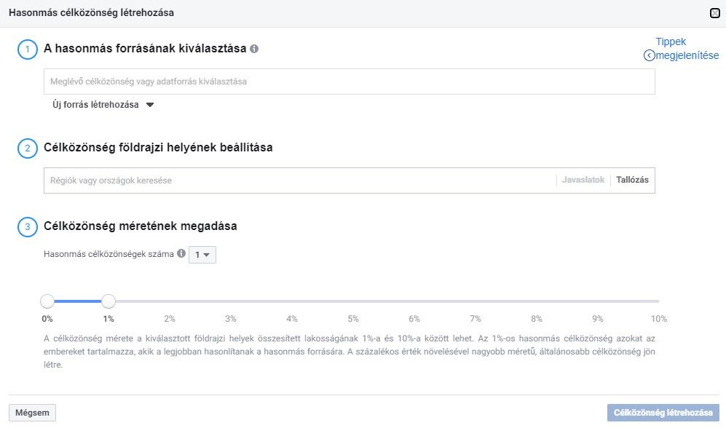This screenshot has height=428, width=726.
Task: Select the Javaslatok tab in location field
Action: (583, 180)
